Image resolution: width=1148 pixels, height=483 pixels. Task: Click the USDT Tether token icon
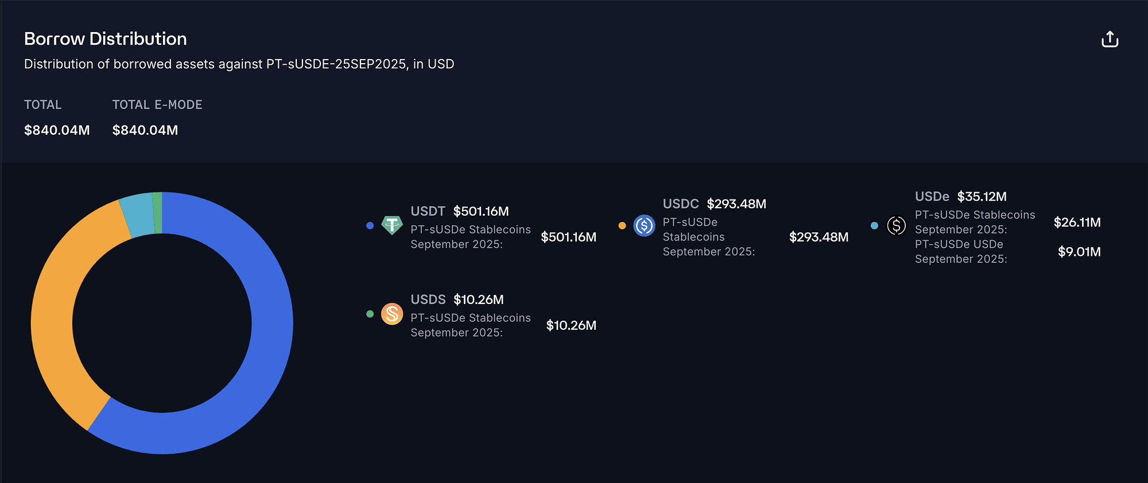(392, 225)
